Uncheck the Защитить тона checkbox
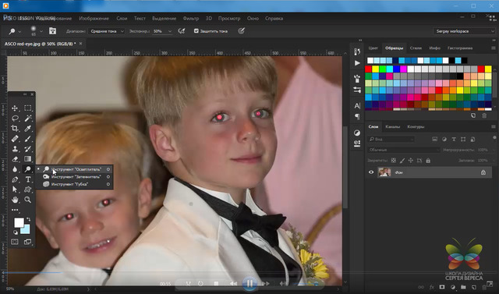This screenshot has width=499, height=294. 196,31
